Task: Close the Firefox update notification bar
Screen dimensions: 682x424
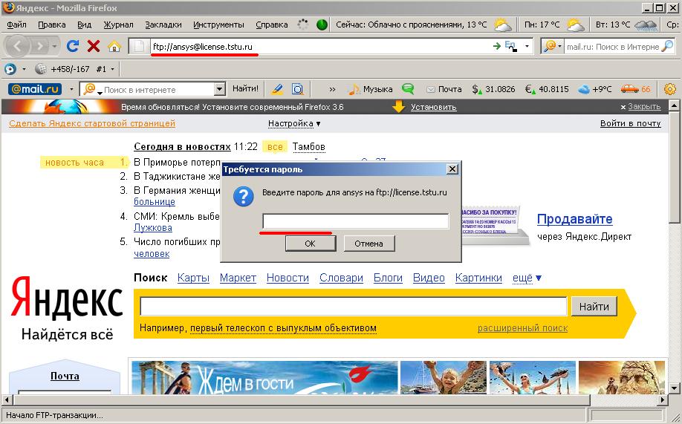Action: [640, 106]
